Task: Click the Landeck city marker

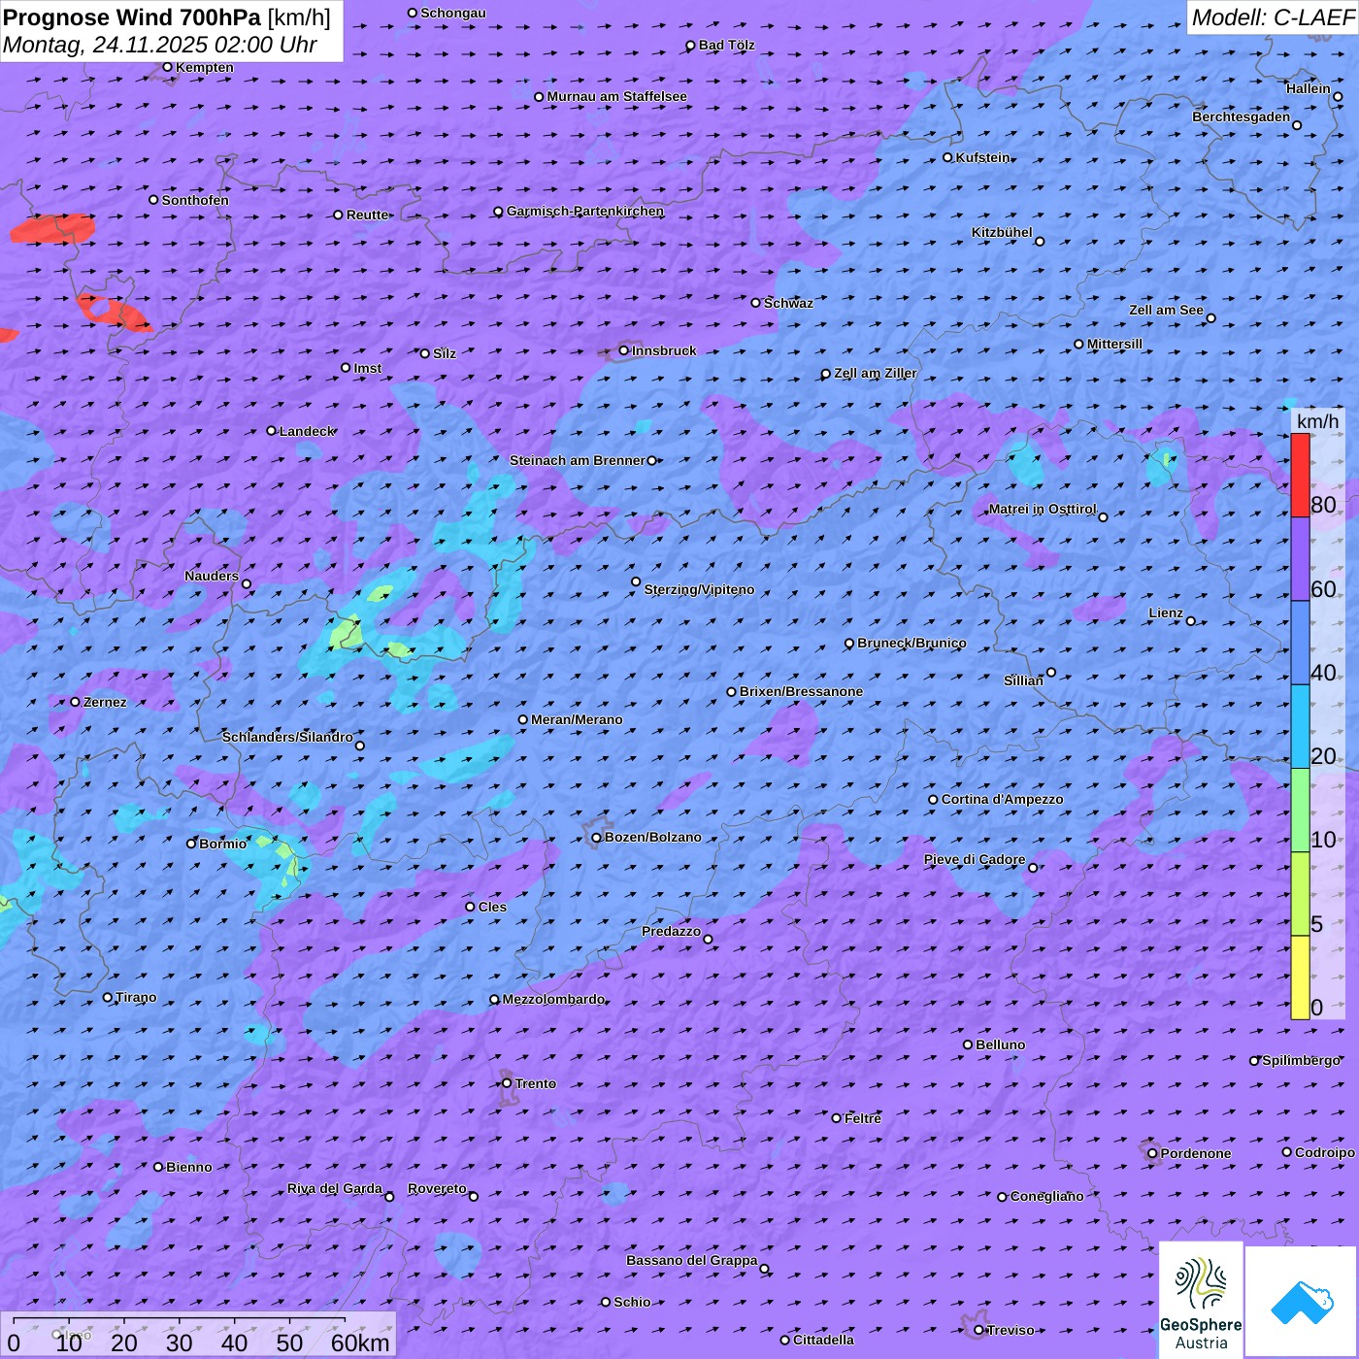Action: pos(271,431)
